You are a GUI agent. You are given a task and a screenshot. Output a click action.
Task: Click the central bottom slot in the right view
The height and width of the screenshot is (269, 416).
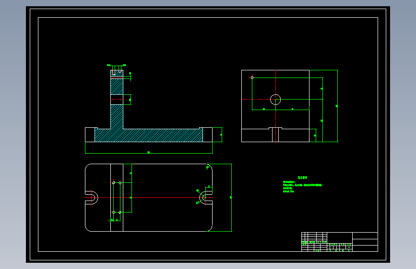click(275, 135)
